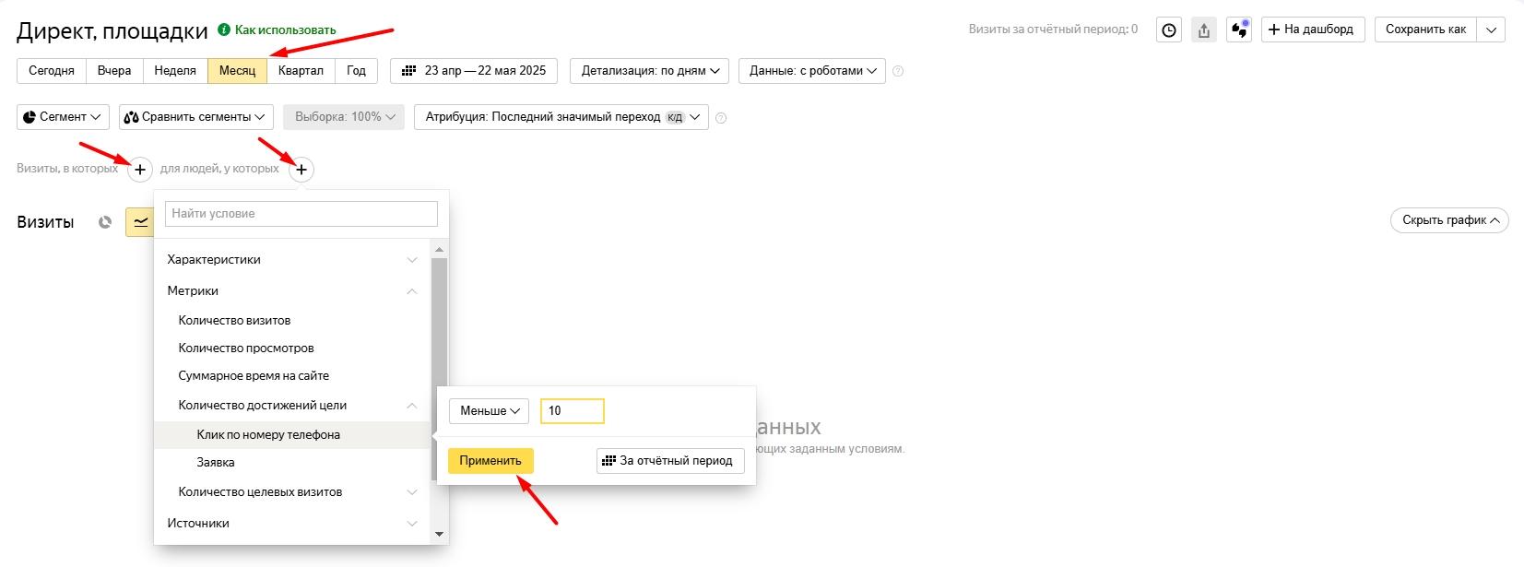
Task: Open the Сегмент dropdown
Action: [63, 117]
